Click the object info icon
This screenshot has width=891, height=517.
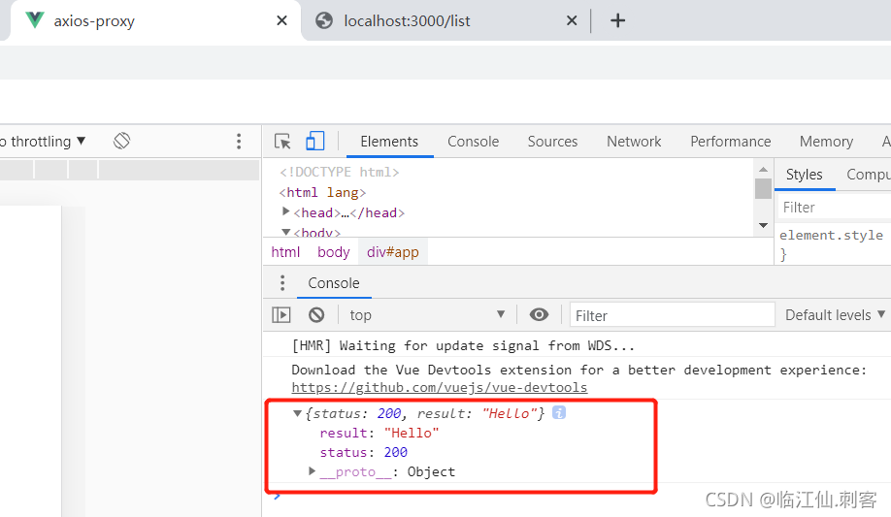click(559, 413)
